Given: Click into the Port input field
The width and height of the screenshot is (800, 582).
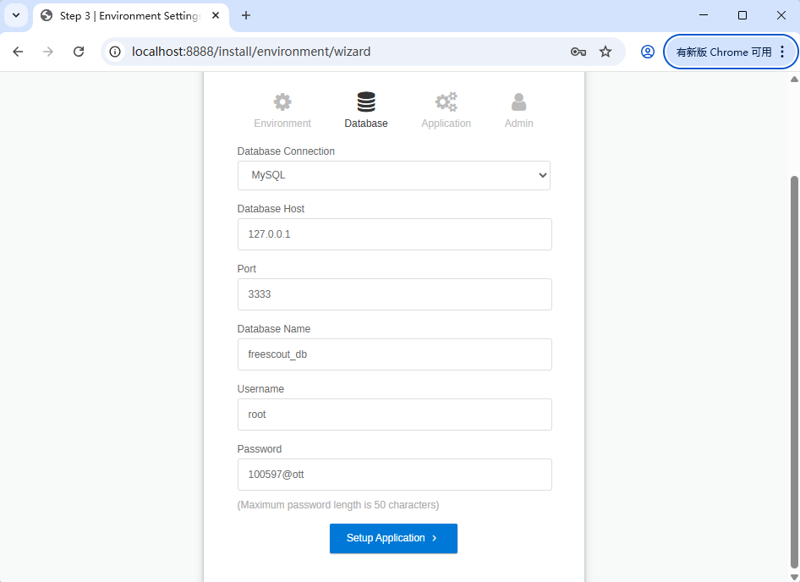Looking at the screenshot, I should point(394,294).
